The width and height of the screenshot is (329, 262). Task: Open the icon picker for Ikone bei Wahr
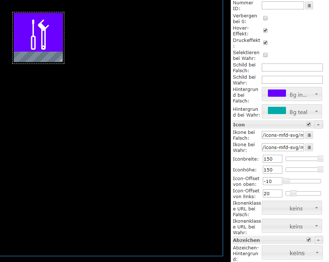coord(309,147)
